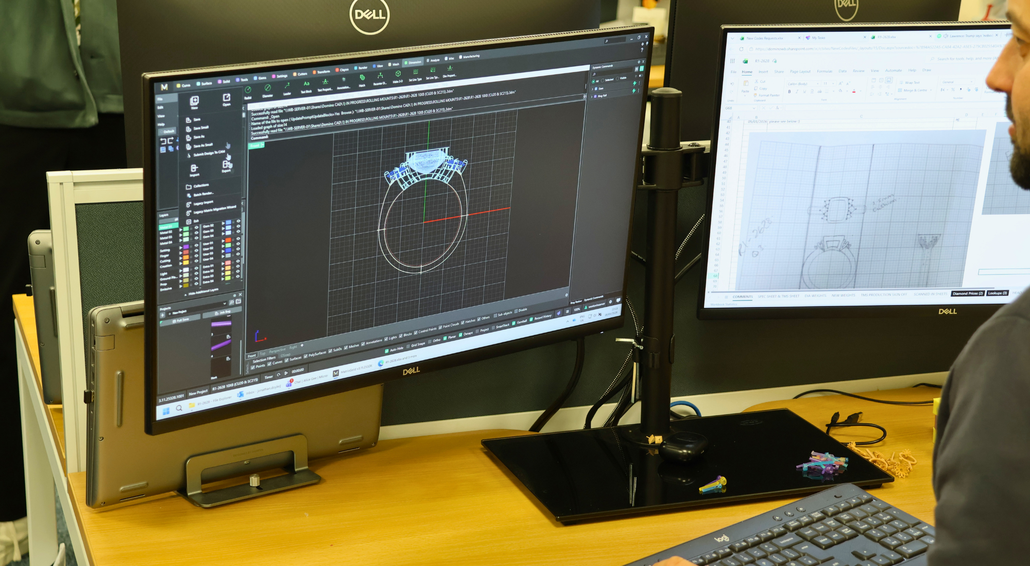This screenshot has height=566, width=1030.
Task: Expand the Ring Rail item in Dynamic Commands
Action: (x=592, y=97)
